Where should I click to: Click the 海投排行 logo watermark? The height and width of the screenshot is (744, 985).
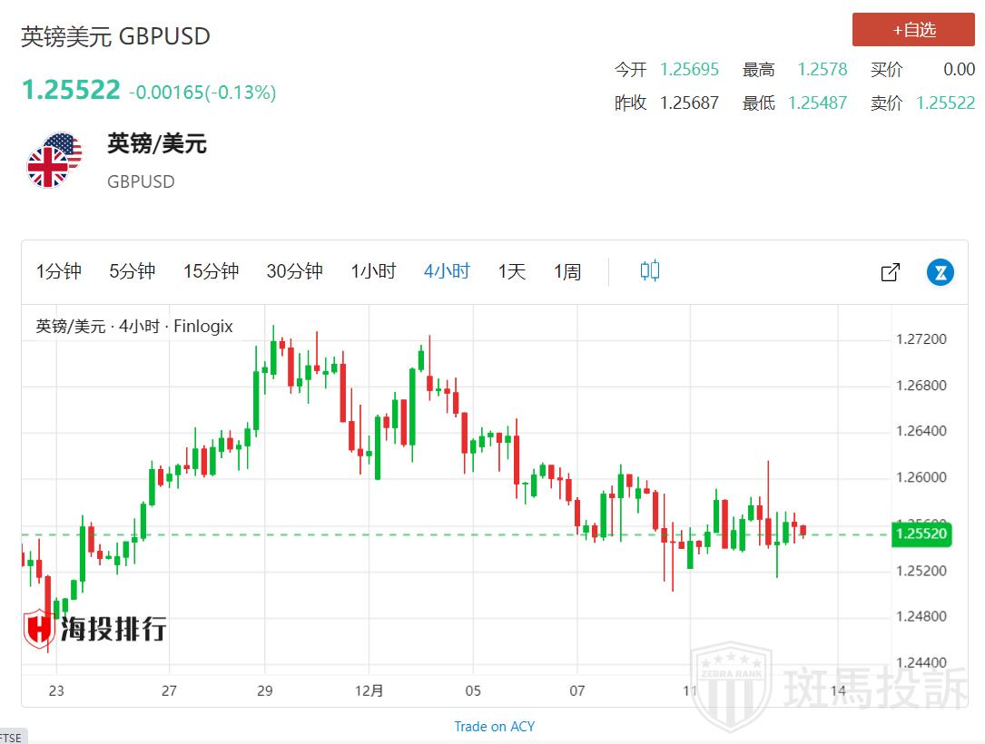[x=95, y=628]
